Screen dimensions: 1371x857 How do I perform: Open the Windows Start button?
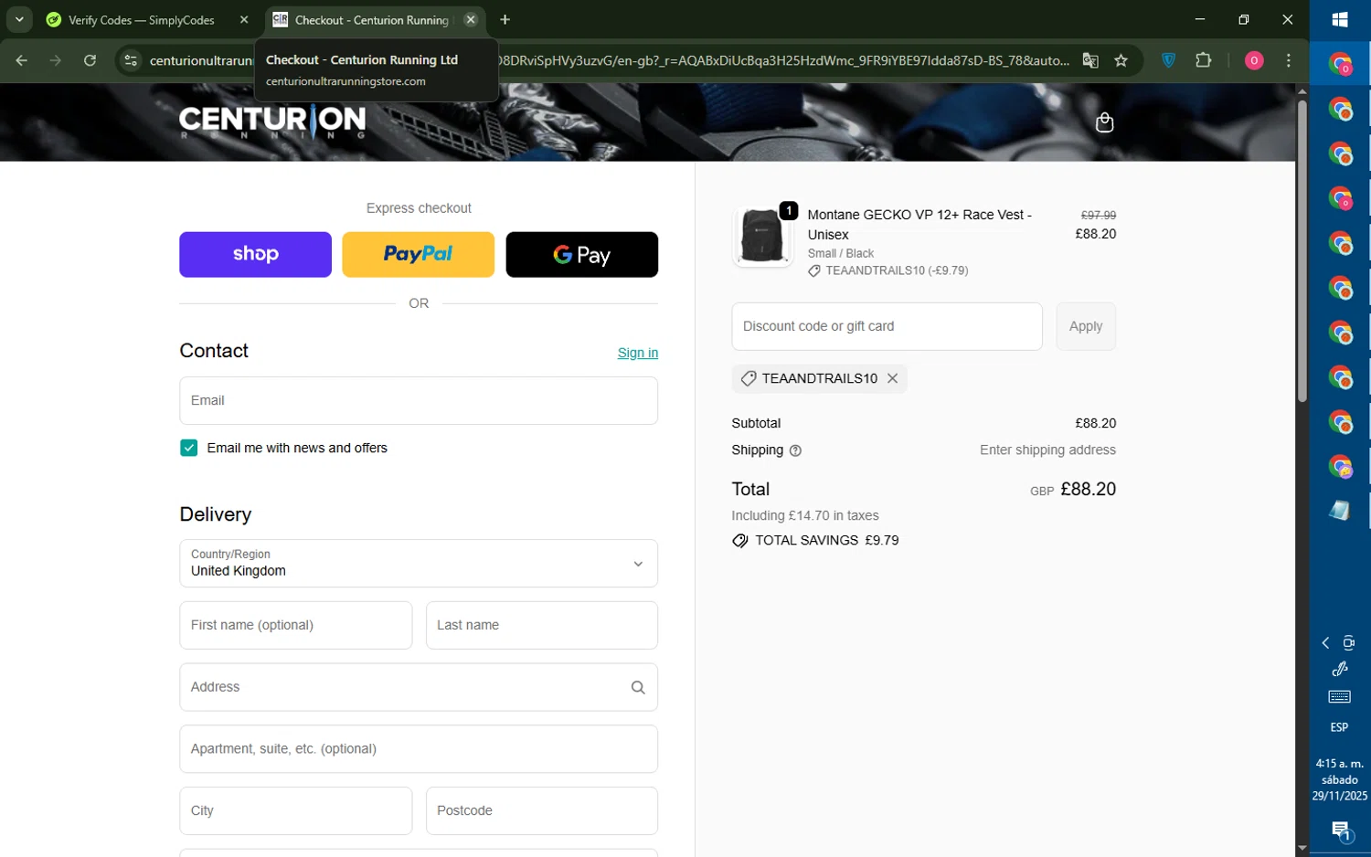[1340, 19]
